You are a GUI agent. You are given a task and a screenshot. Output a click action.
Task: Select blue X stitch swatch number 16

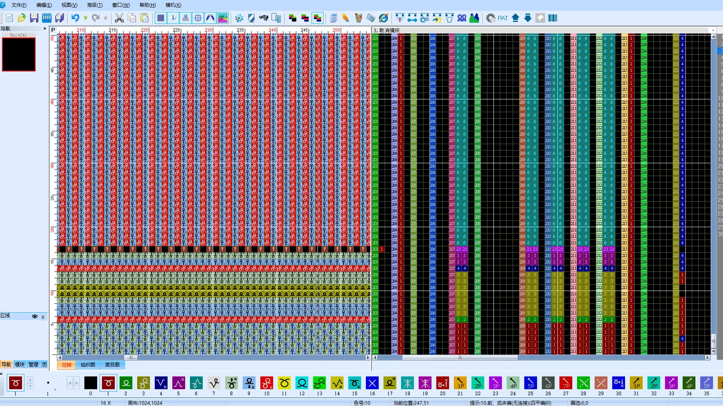(x=372, y=383)
